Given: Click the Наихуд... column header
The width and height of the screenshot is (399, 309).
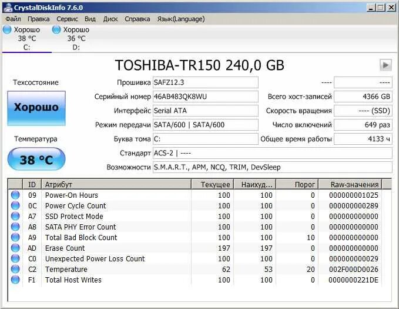Looking at the screenshot, I should coord(254,184).
